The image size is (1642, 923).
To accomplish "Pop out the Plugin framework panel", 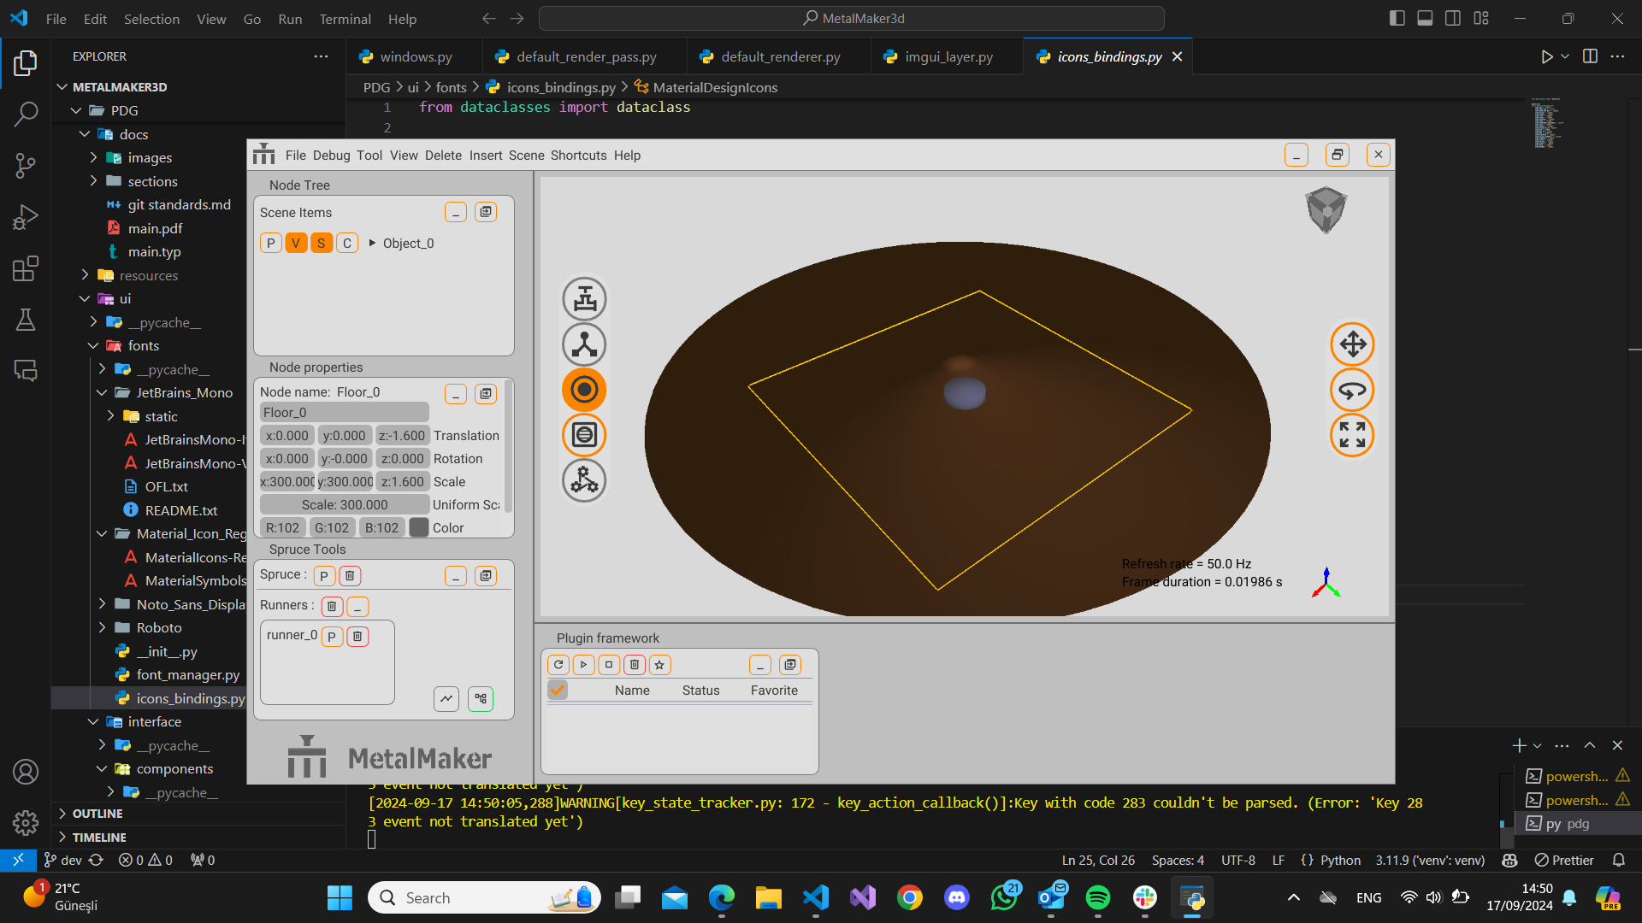I will (790, 665).
